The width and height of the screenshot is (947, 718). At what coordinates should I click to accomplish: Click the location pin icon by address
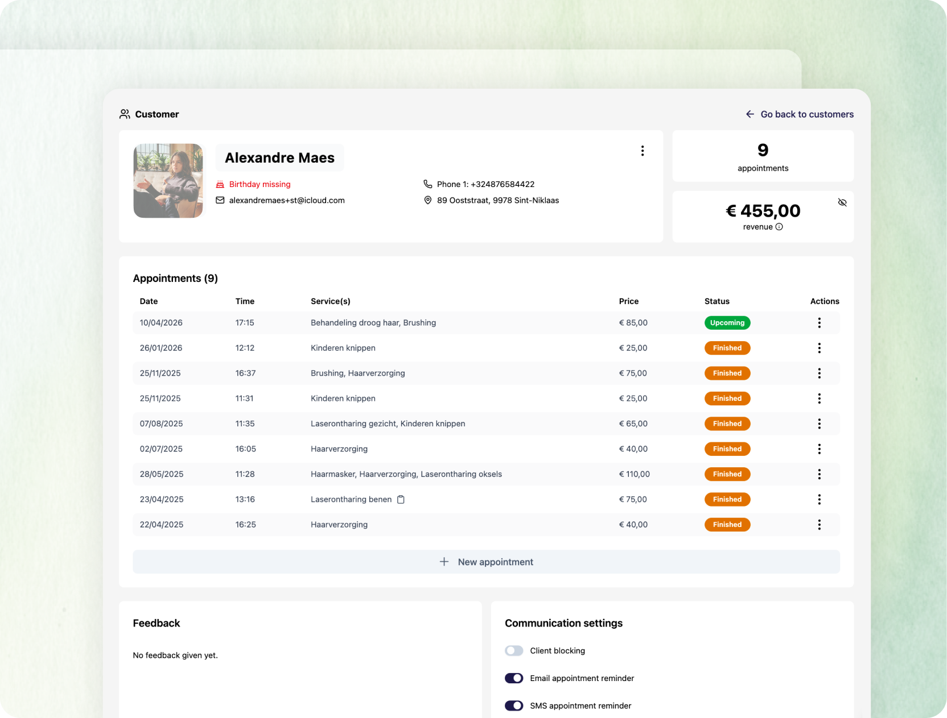pyautogui.click(x=428, y=200)
